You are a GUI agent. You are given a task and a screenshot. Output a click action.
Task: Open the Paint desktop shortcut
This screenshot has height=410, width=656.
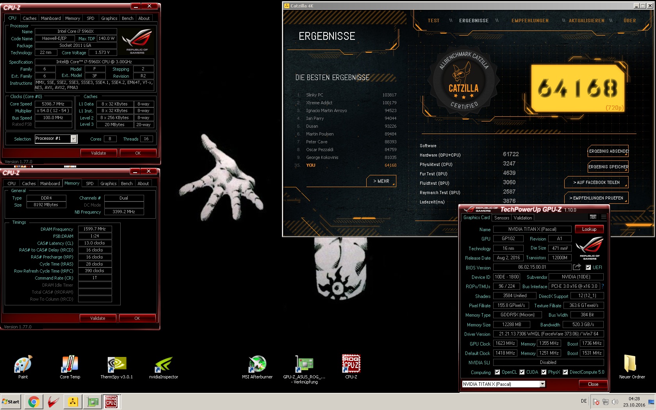23,366
